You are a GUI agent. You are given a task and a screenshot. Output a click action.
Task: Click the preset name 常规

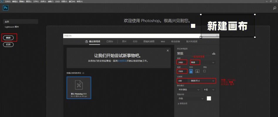180,54
